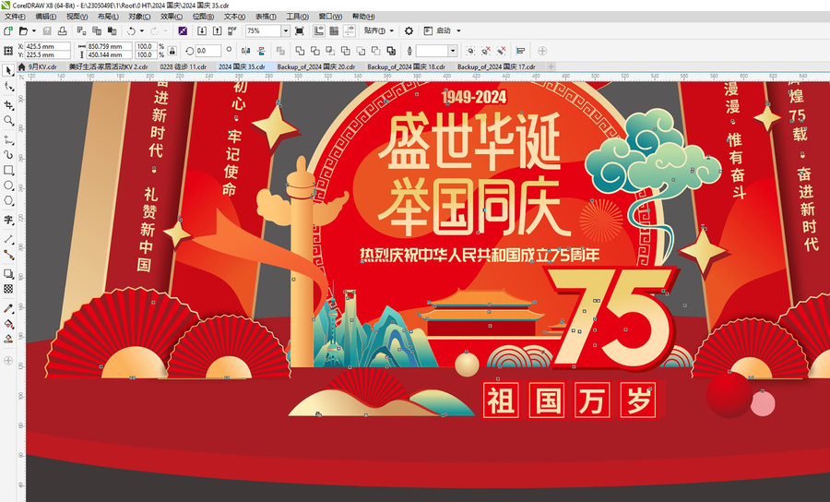Switch to Backup_of_2024 国庆 17.cdr tab
Image resolution: width=830 pixels, height=502 pixels.
(496, 66)
